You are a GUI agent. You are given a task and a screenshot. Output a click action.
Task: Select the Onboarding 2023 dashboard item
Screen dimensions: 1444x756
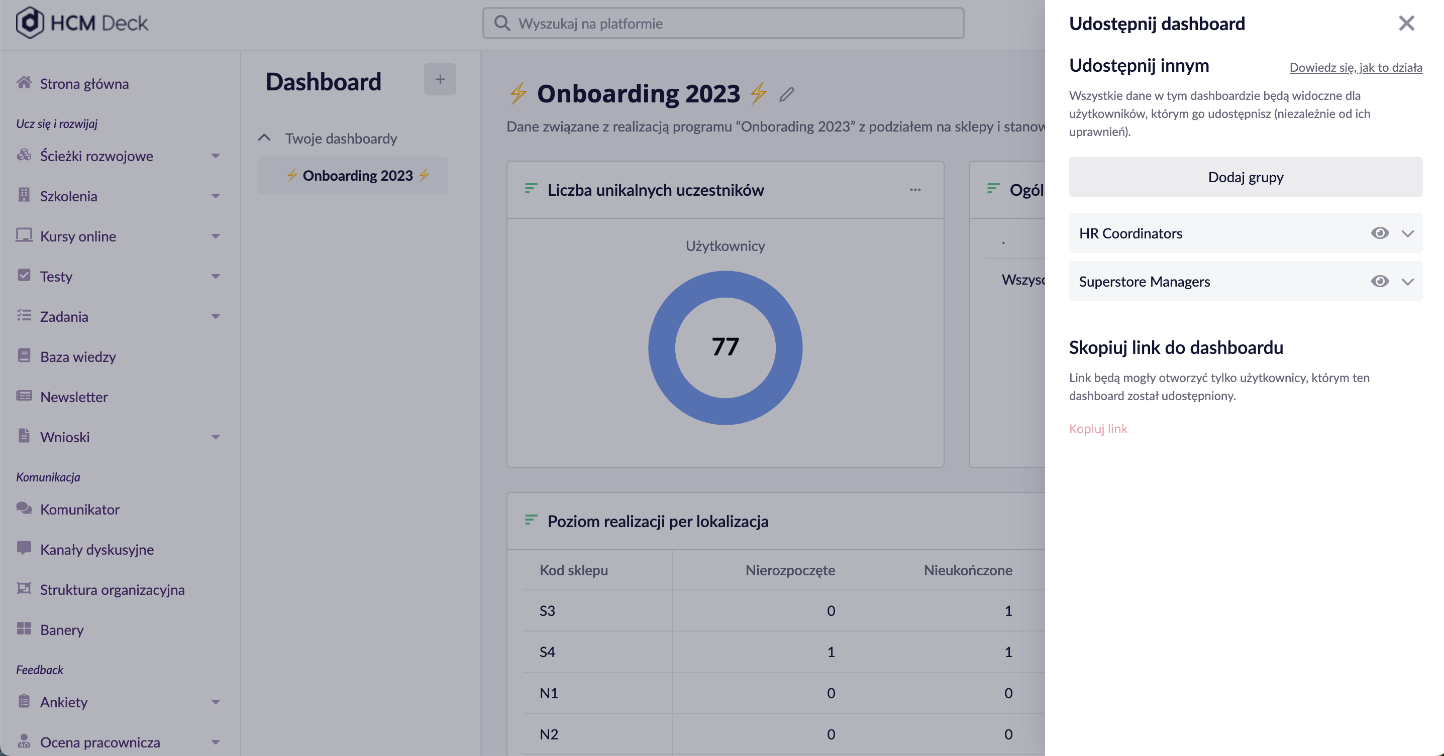(358, 175)
